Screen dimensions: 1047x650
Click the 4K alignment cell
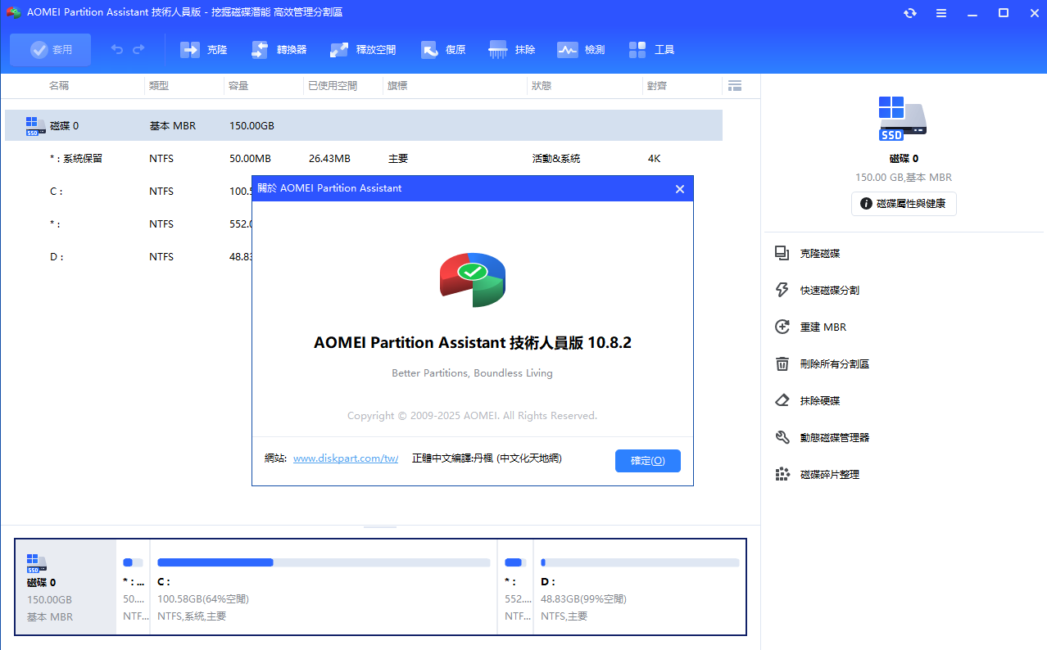point(654,159)
